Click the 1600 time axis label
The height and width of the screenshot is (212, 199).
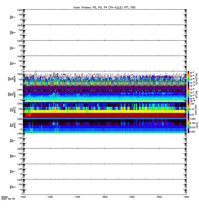pos(186,197)
